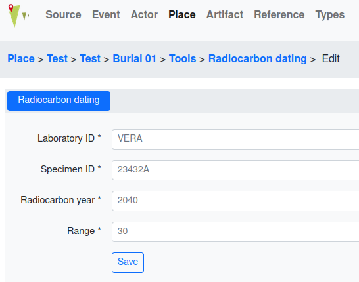Click the OpenAtlas logo icon
This screenshot has width=359, height=282.
[x=18, y=15]
